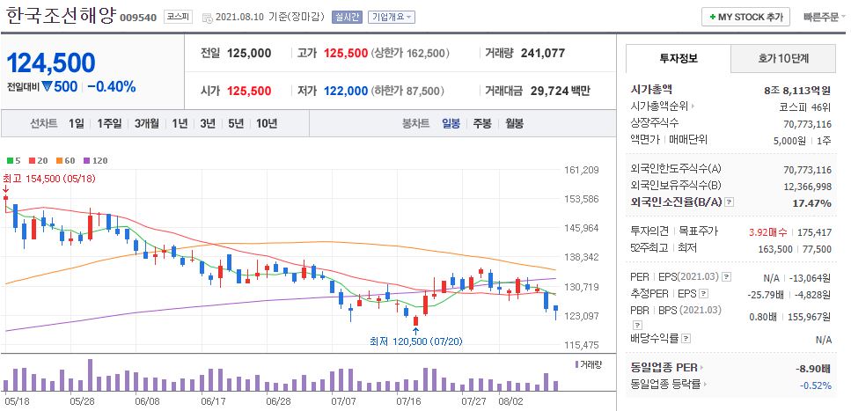Click the 전일 value 125,000
Image resolution: width=851 pixels, height=411 pixels.
249,53
